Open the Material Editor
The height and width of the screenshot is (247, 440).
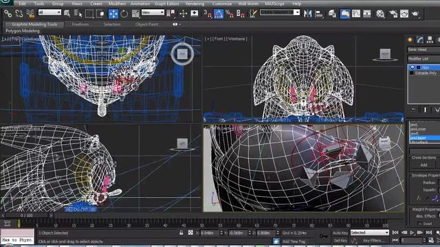click(x=380, y=14)
